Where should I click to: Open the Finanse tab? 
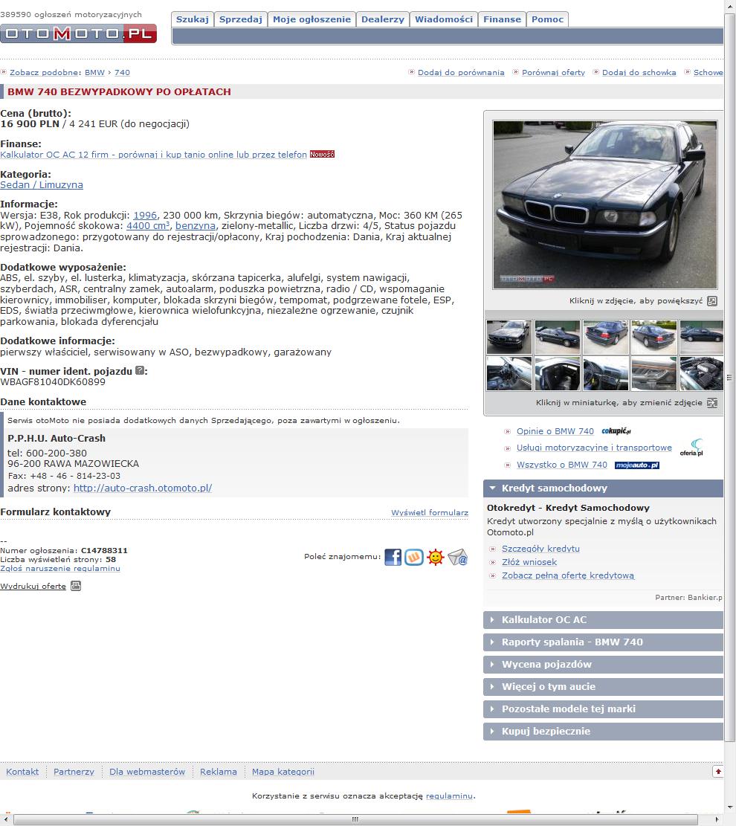coord(502,19)
